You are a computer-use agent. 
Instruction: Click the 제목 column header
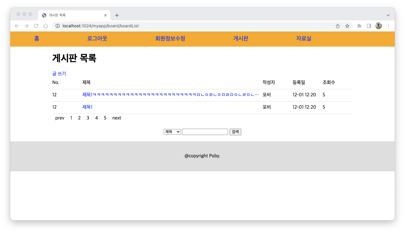point(87,82)
